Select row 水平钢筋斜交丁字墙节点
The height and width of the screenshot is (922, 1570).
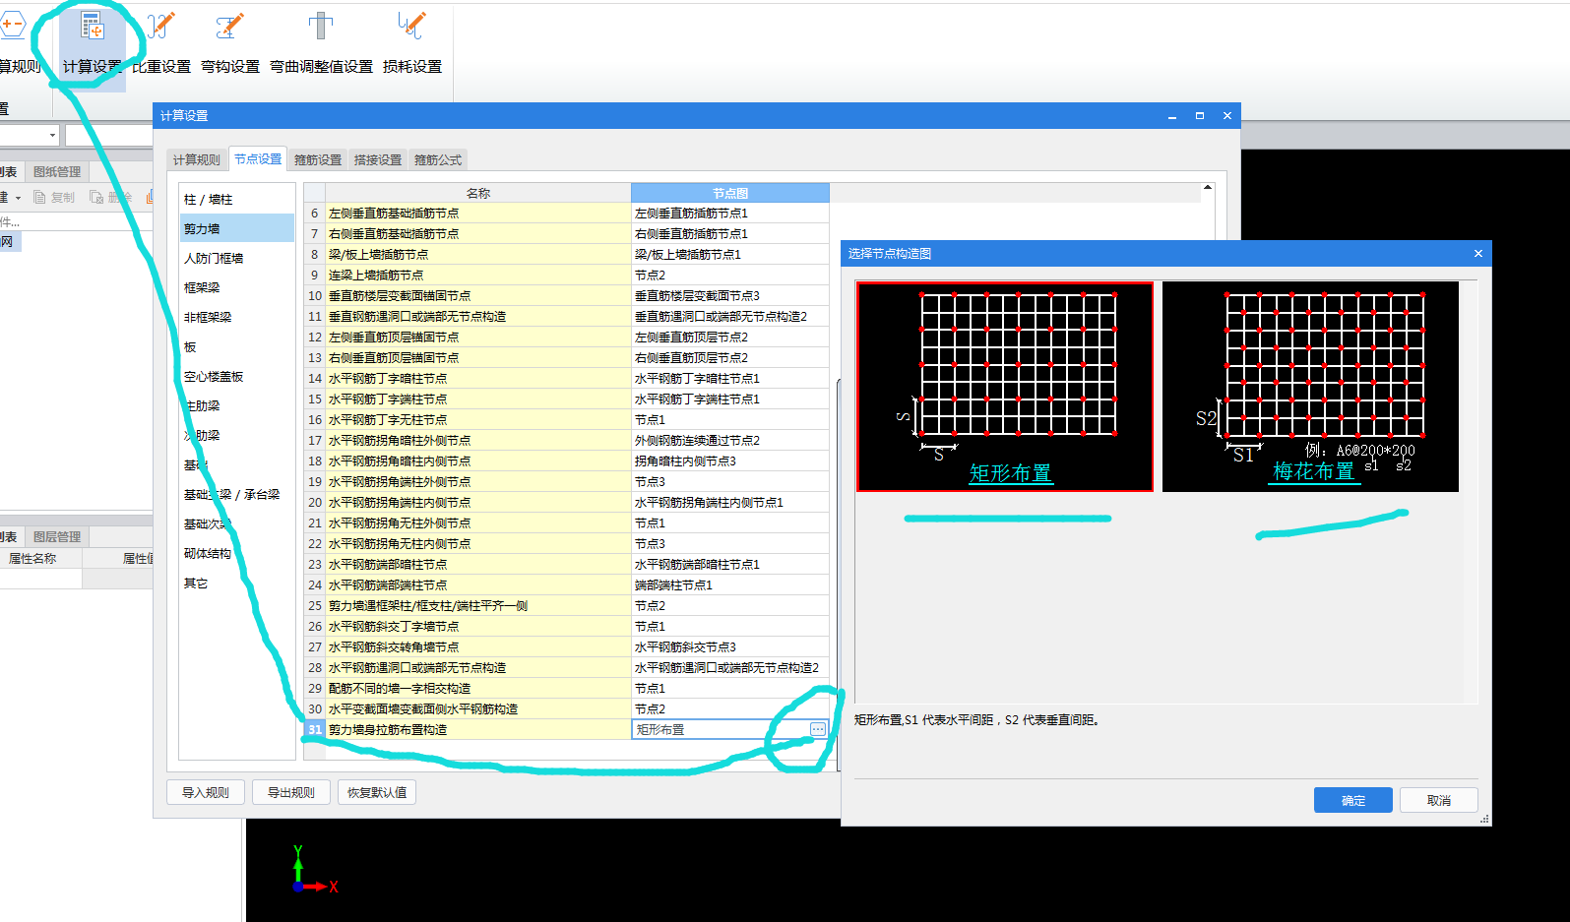tap(478, 626)
